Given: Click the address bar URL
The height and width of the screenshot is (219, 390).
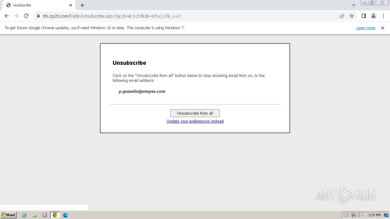Looking at the screenshot, I should [112, 16].
